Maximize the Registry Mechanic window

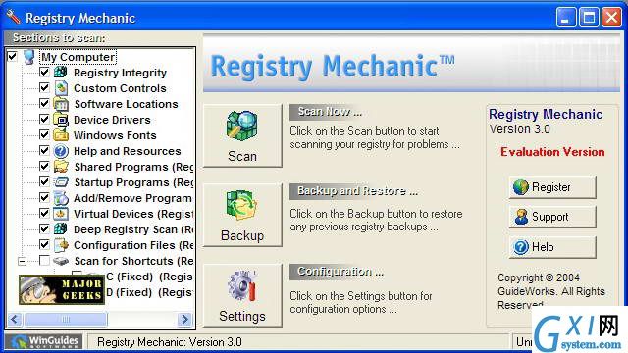click(x=589, y=18)
